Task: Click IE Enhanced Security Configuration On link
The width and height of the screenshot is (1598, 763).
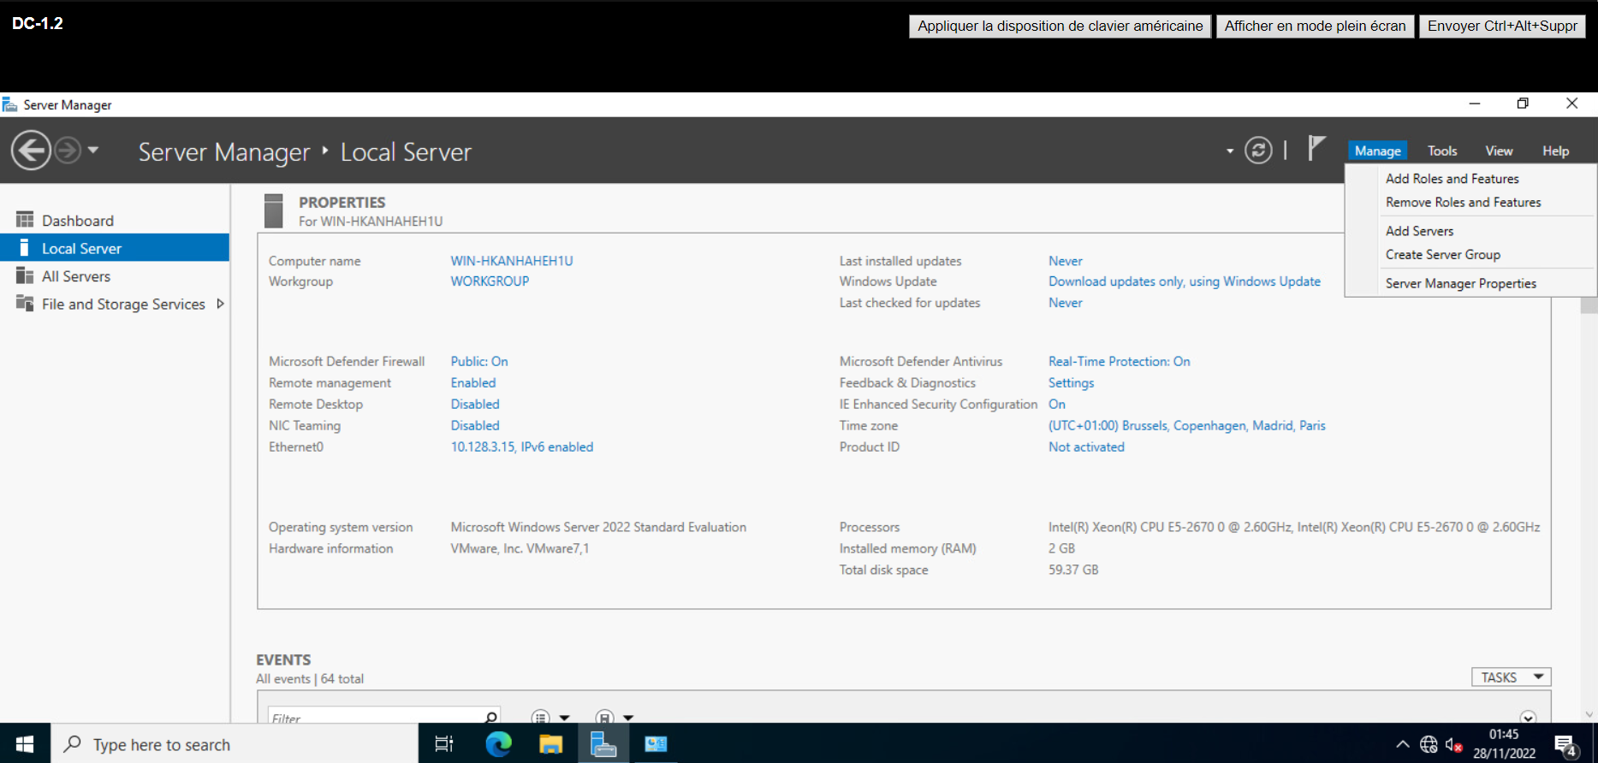Action: pos(1057,405)
